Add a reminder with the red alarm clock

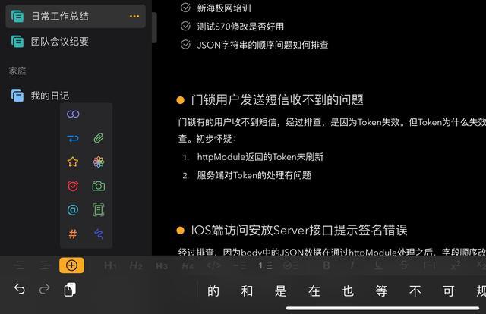click(73, 186)
